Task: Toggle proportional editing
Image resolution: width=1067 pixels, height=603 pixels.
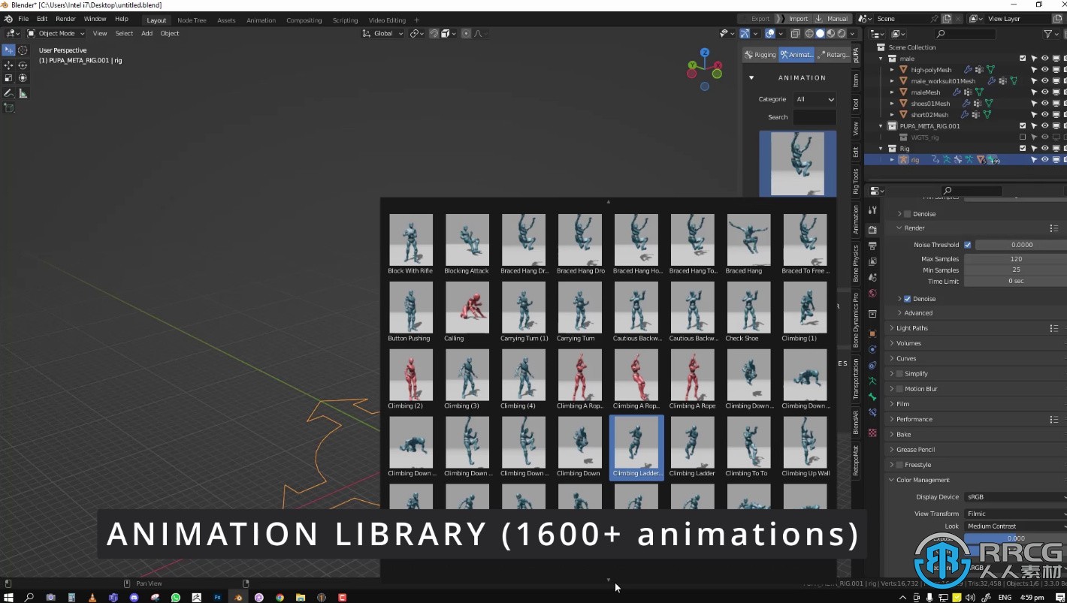Action: (x=466, y=34)
